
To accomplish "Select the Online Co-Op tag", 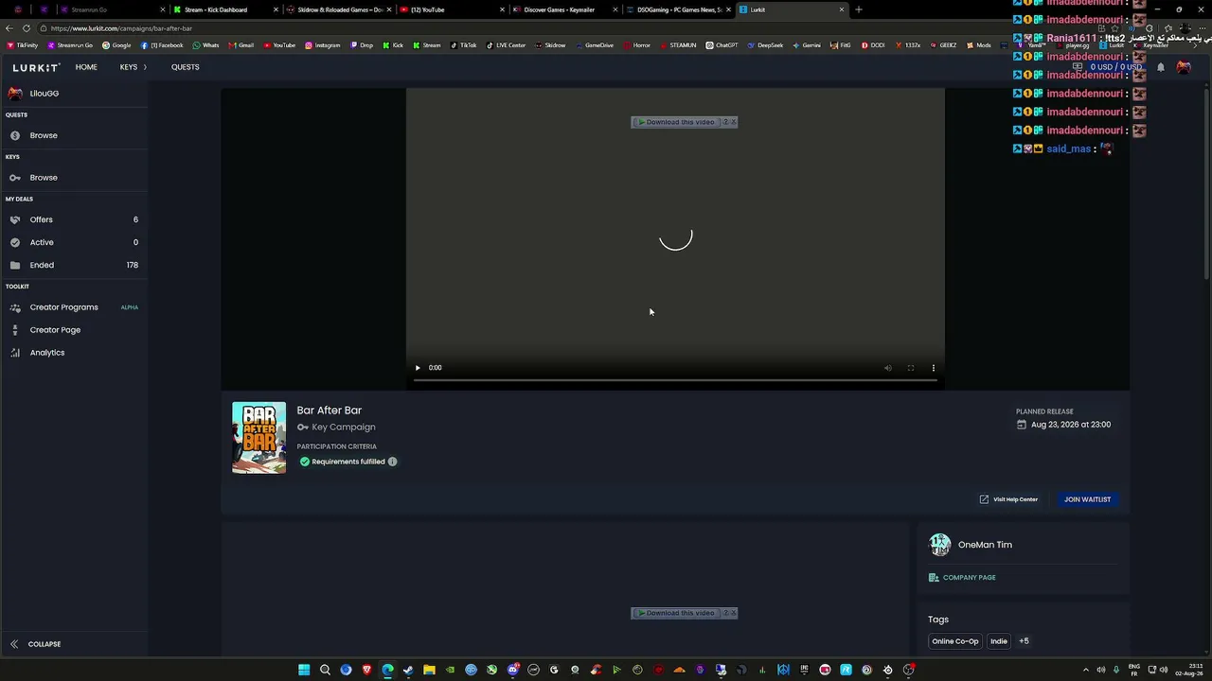I will pyautogui.click(x=955, y=641).
